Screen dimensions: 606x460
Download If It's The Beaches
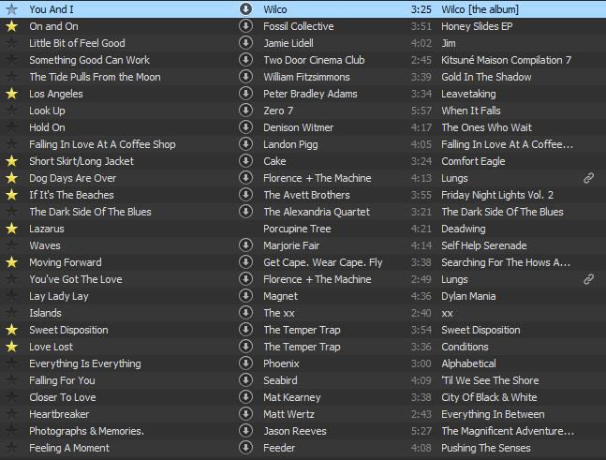click(245, 195)
